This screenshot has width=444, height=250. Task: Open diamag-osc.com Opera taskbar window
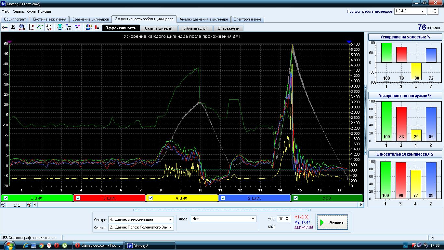pos(98,245)
